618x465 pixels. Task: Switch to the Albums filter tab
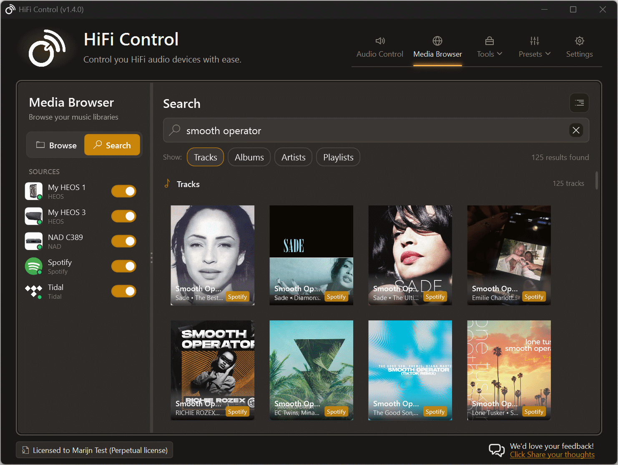(249, 157)
